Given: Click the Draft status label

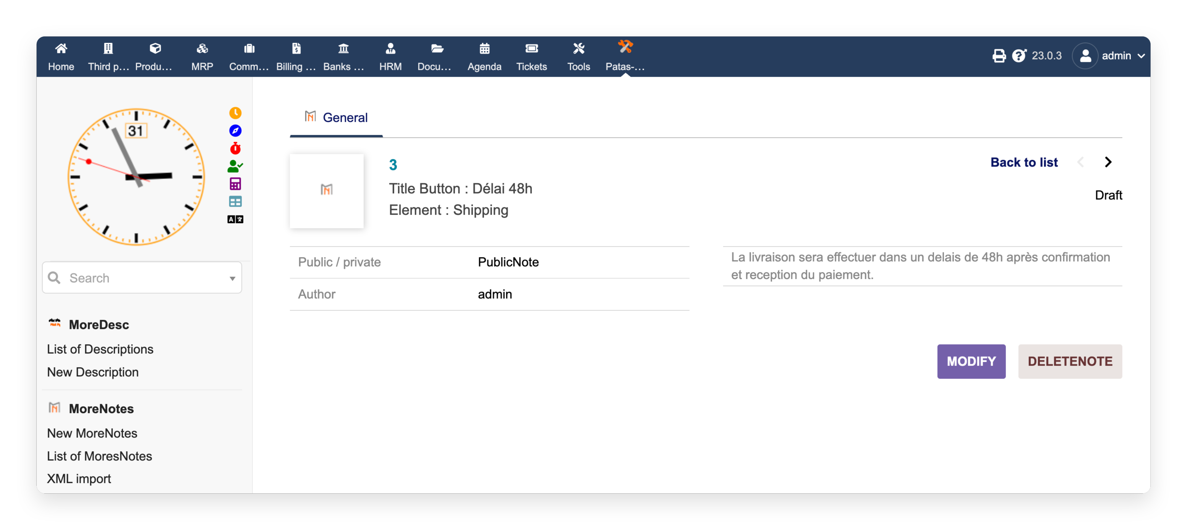Looking at the screenshot, I should [x=1109, y=195].
